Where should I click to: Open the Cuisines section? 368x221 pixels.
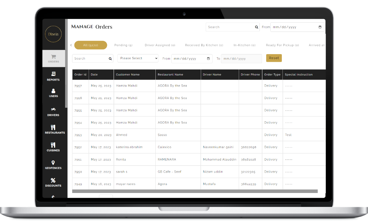[53, 145]
